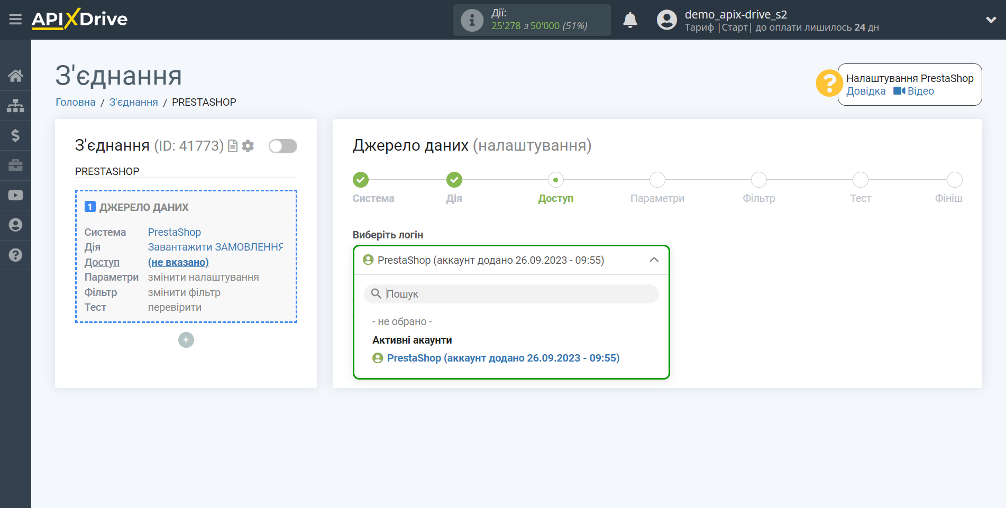Click the ApiX-Drive logo

(79, 19)
